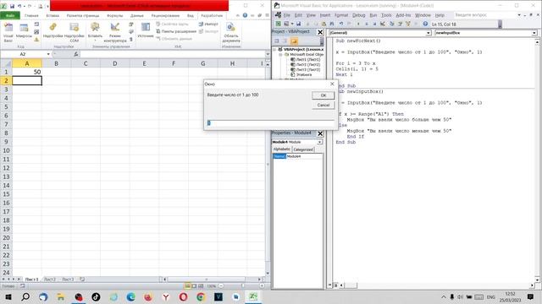
Task: Expand the Name Box dropdown showing A2
Action: click(x=48, y=54)
